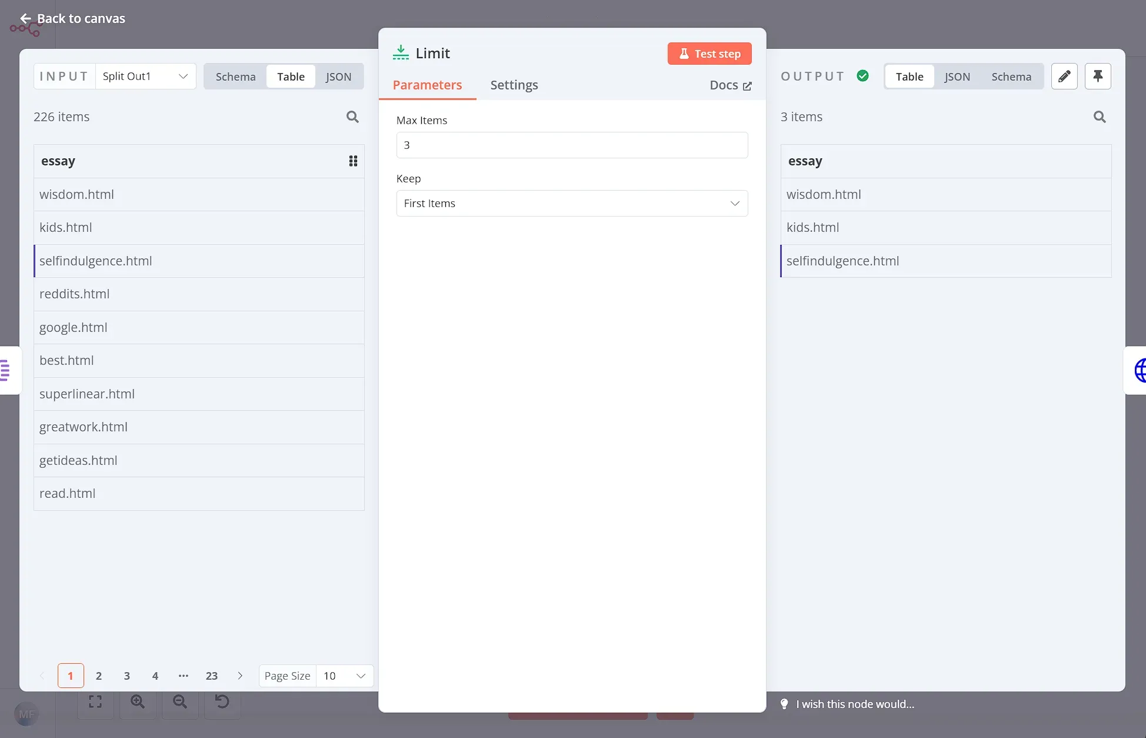
Task: Switch input view to JSON
Action: [x=338, y=77]
